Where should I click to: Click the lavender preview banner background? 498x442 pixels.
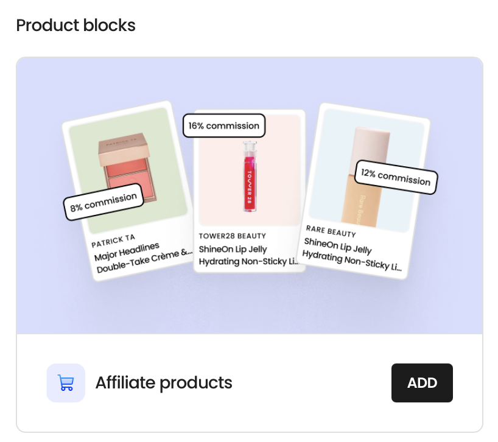pos(250,305)
